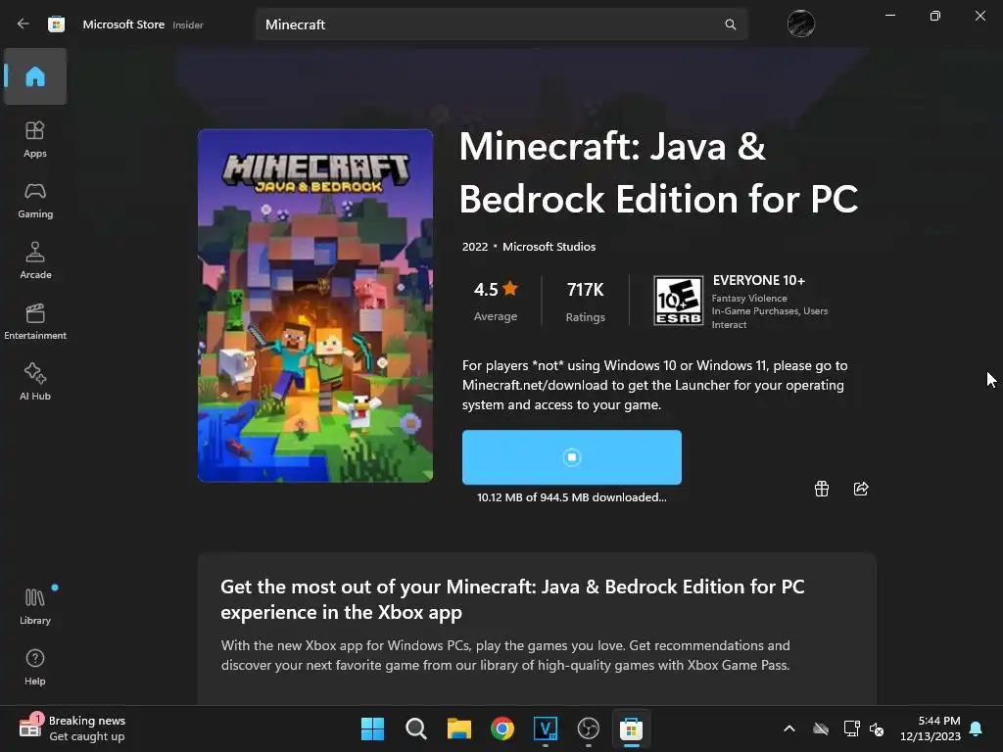Share the Minecraft store page

(x=861, y=489)
